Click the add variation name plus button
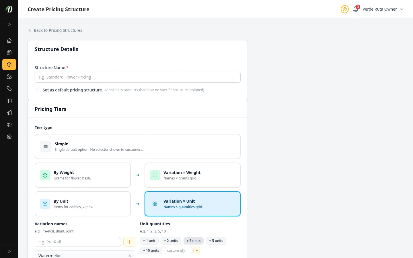Viewport: 413px width, 258px height. (x=129, y=242)
